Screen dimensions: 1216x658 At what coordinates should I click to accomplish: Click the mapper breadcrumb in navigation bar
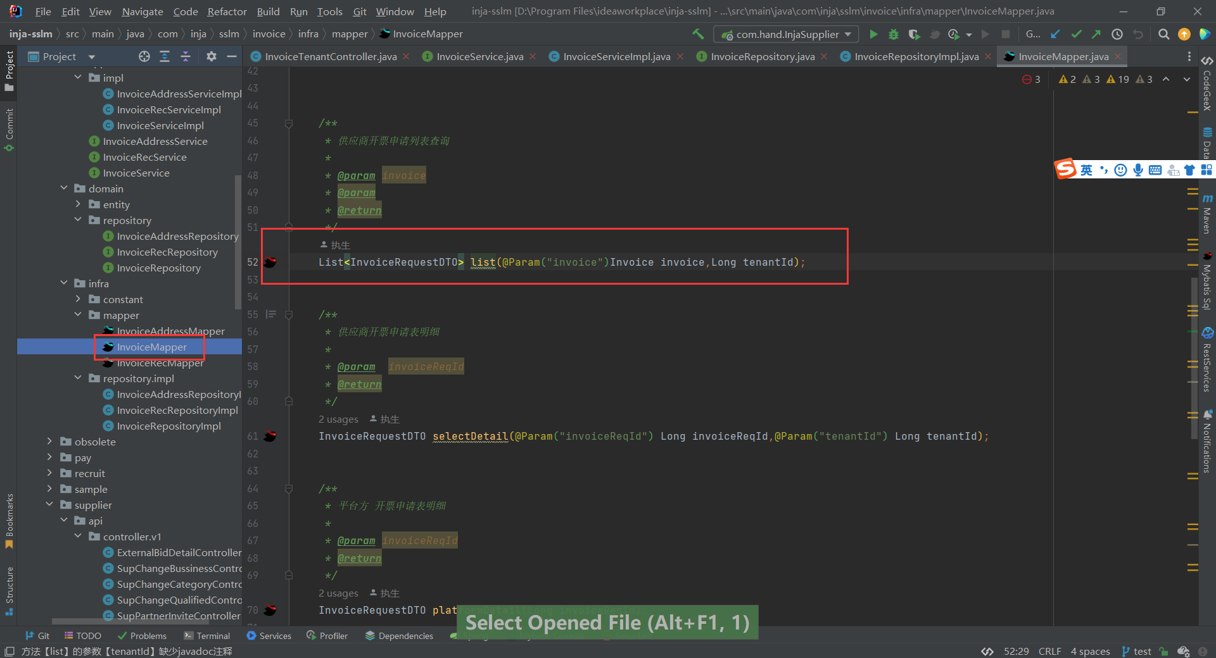[x=350, y=34]
